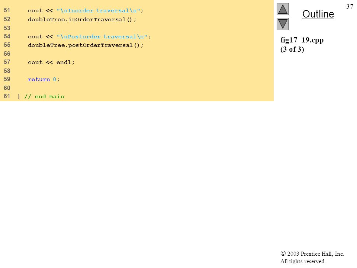
Task: Select the fig17_19.cpp file name text
Action: point(302,40)
